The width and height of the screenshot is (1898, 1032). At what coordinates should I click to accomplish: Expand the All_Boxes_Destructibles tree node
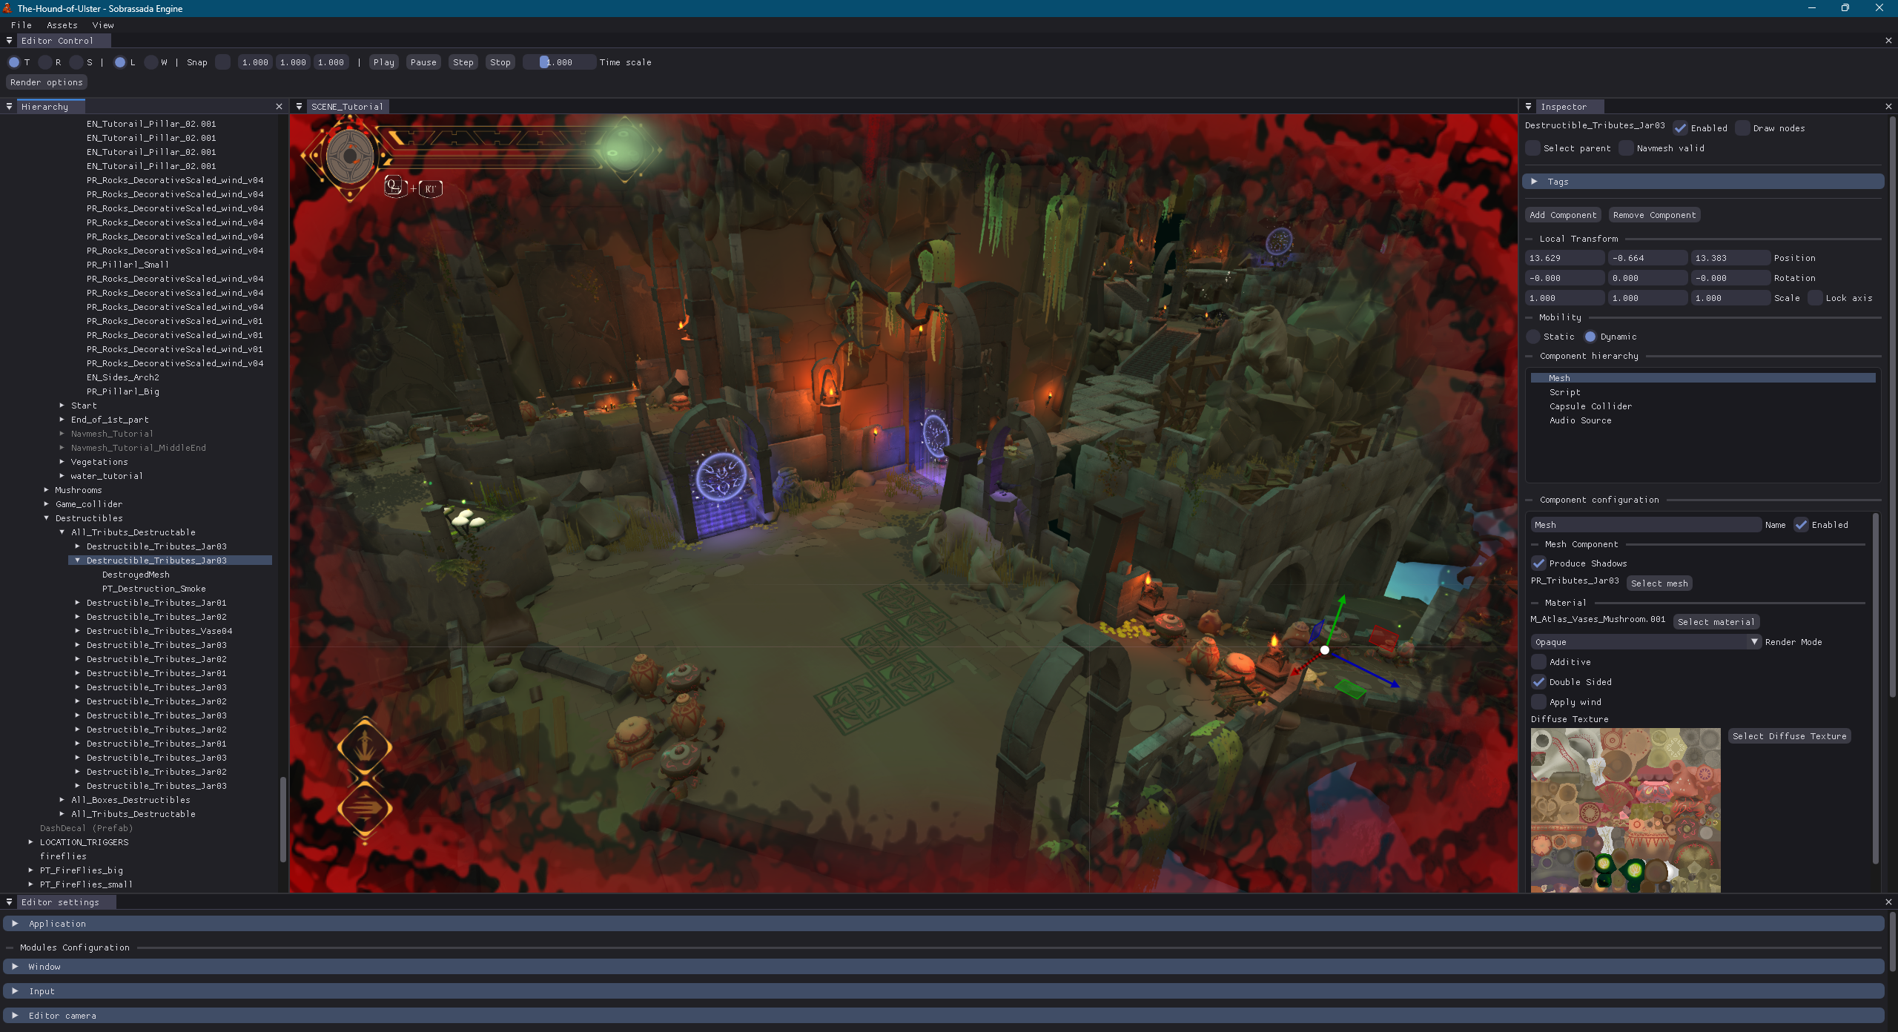pyautogui.click(x=62, y=800)
